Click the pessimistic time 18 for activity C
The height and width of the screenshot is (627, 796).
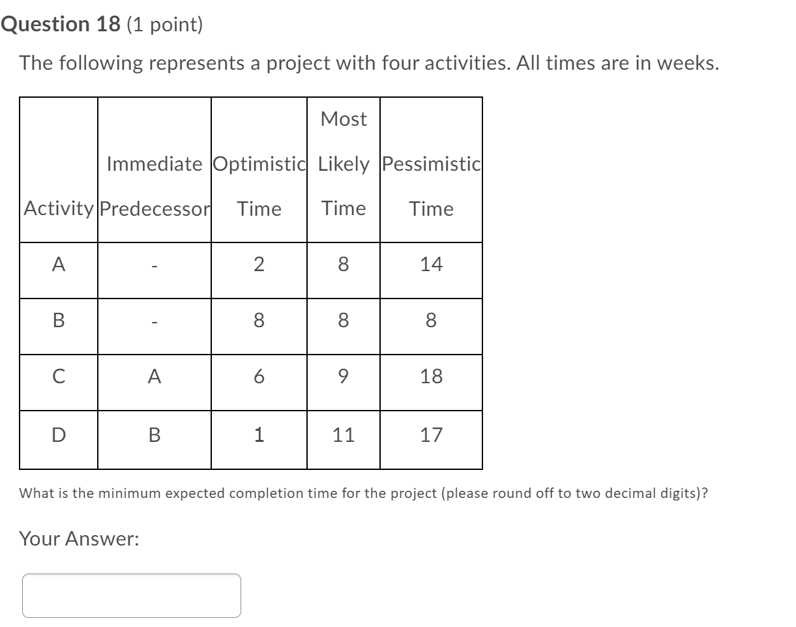tap(431, 376)
